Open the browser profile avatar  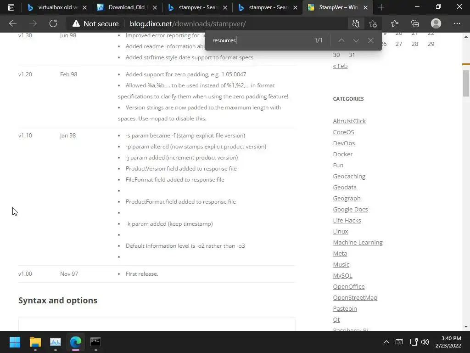(x=436, y=23)
